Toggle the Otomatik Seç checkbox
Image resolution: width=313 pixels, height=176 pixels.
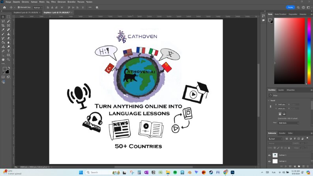(19, 7)
